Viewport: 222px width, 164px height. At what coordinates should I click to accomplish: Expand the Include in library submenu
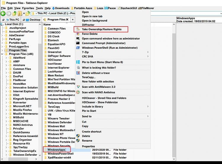[148, 106]
